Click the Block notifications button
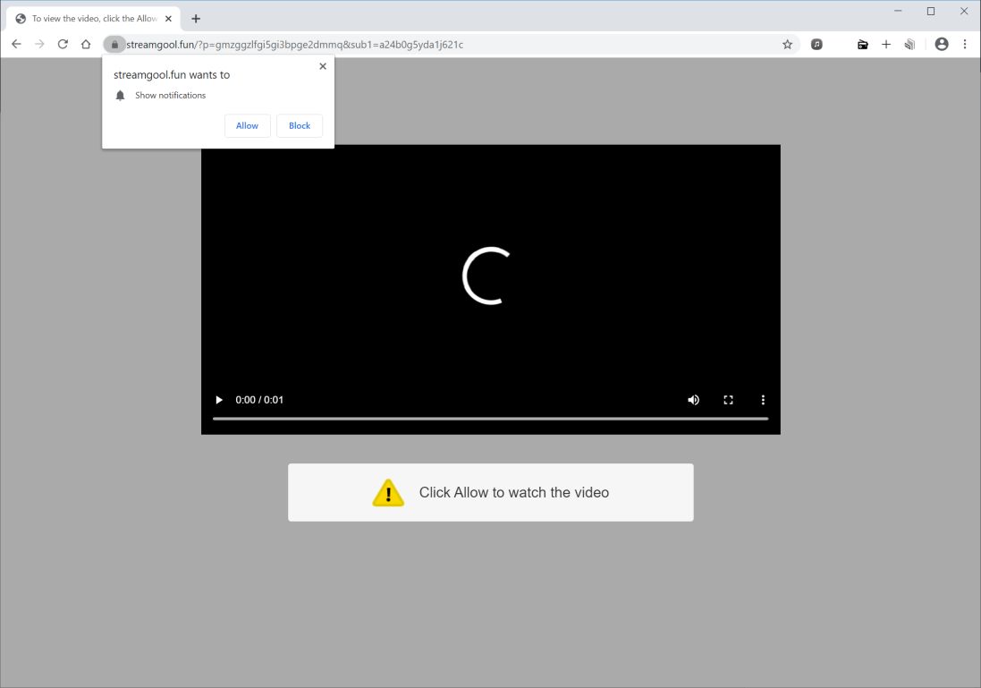Screen dimensions: 981x688 click(x=299, y=125)
